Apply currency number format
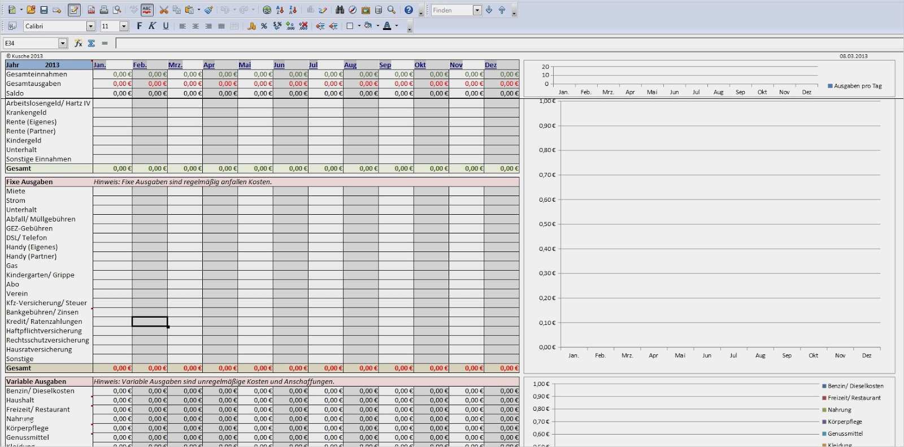 pos(251,26)
